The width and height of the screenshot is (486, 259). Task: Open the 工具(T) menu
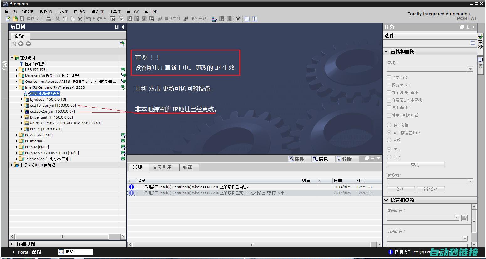point(115,12)
